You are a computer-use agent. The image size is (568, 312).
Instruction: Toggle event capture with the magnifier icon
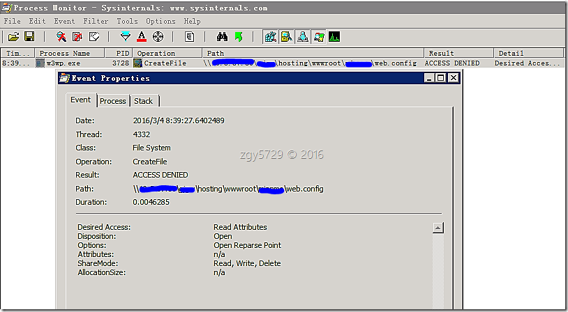[61, 36]
